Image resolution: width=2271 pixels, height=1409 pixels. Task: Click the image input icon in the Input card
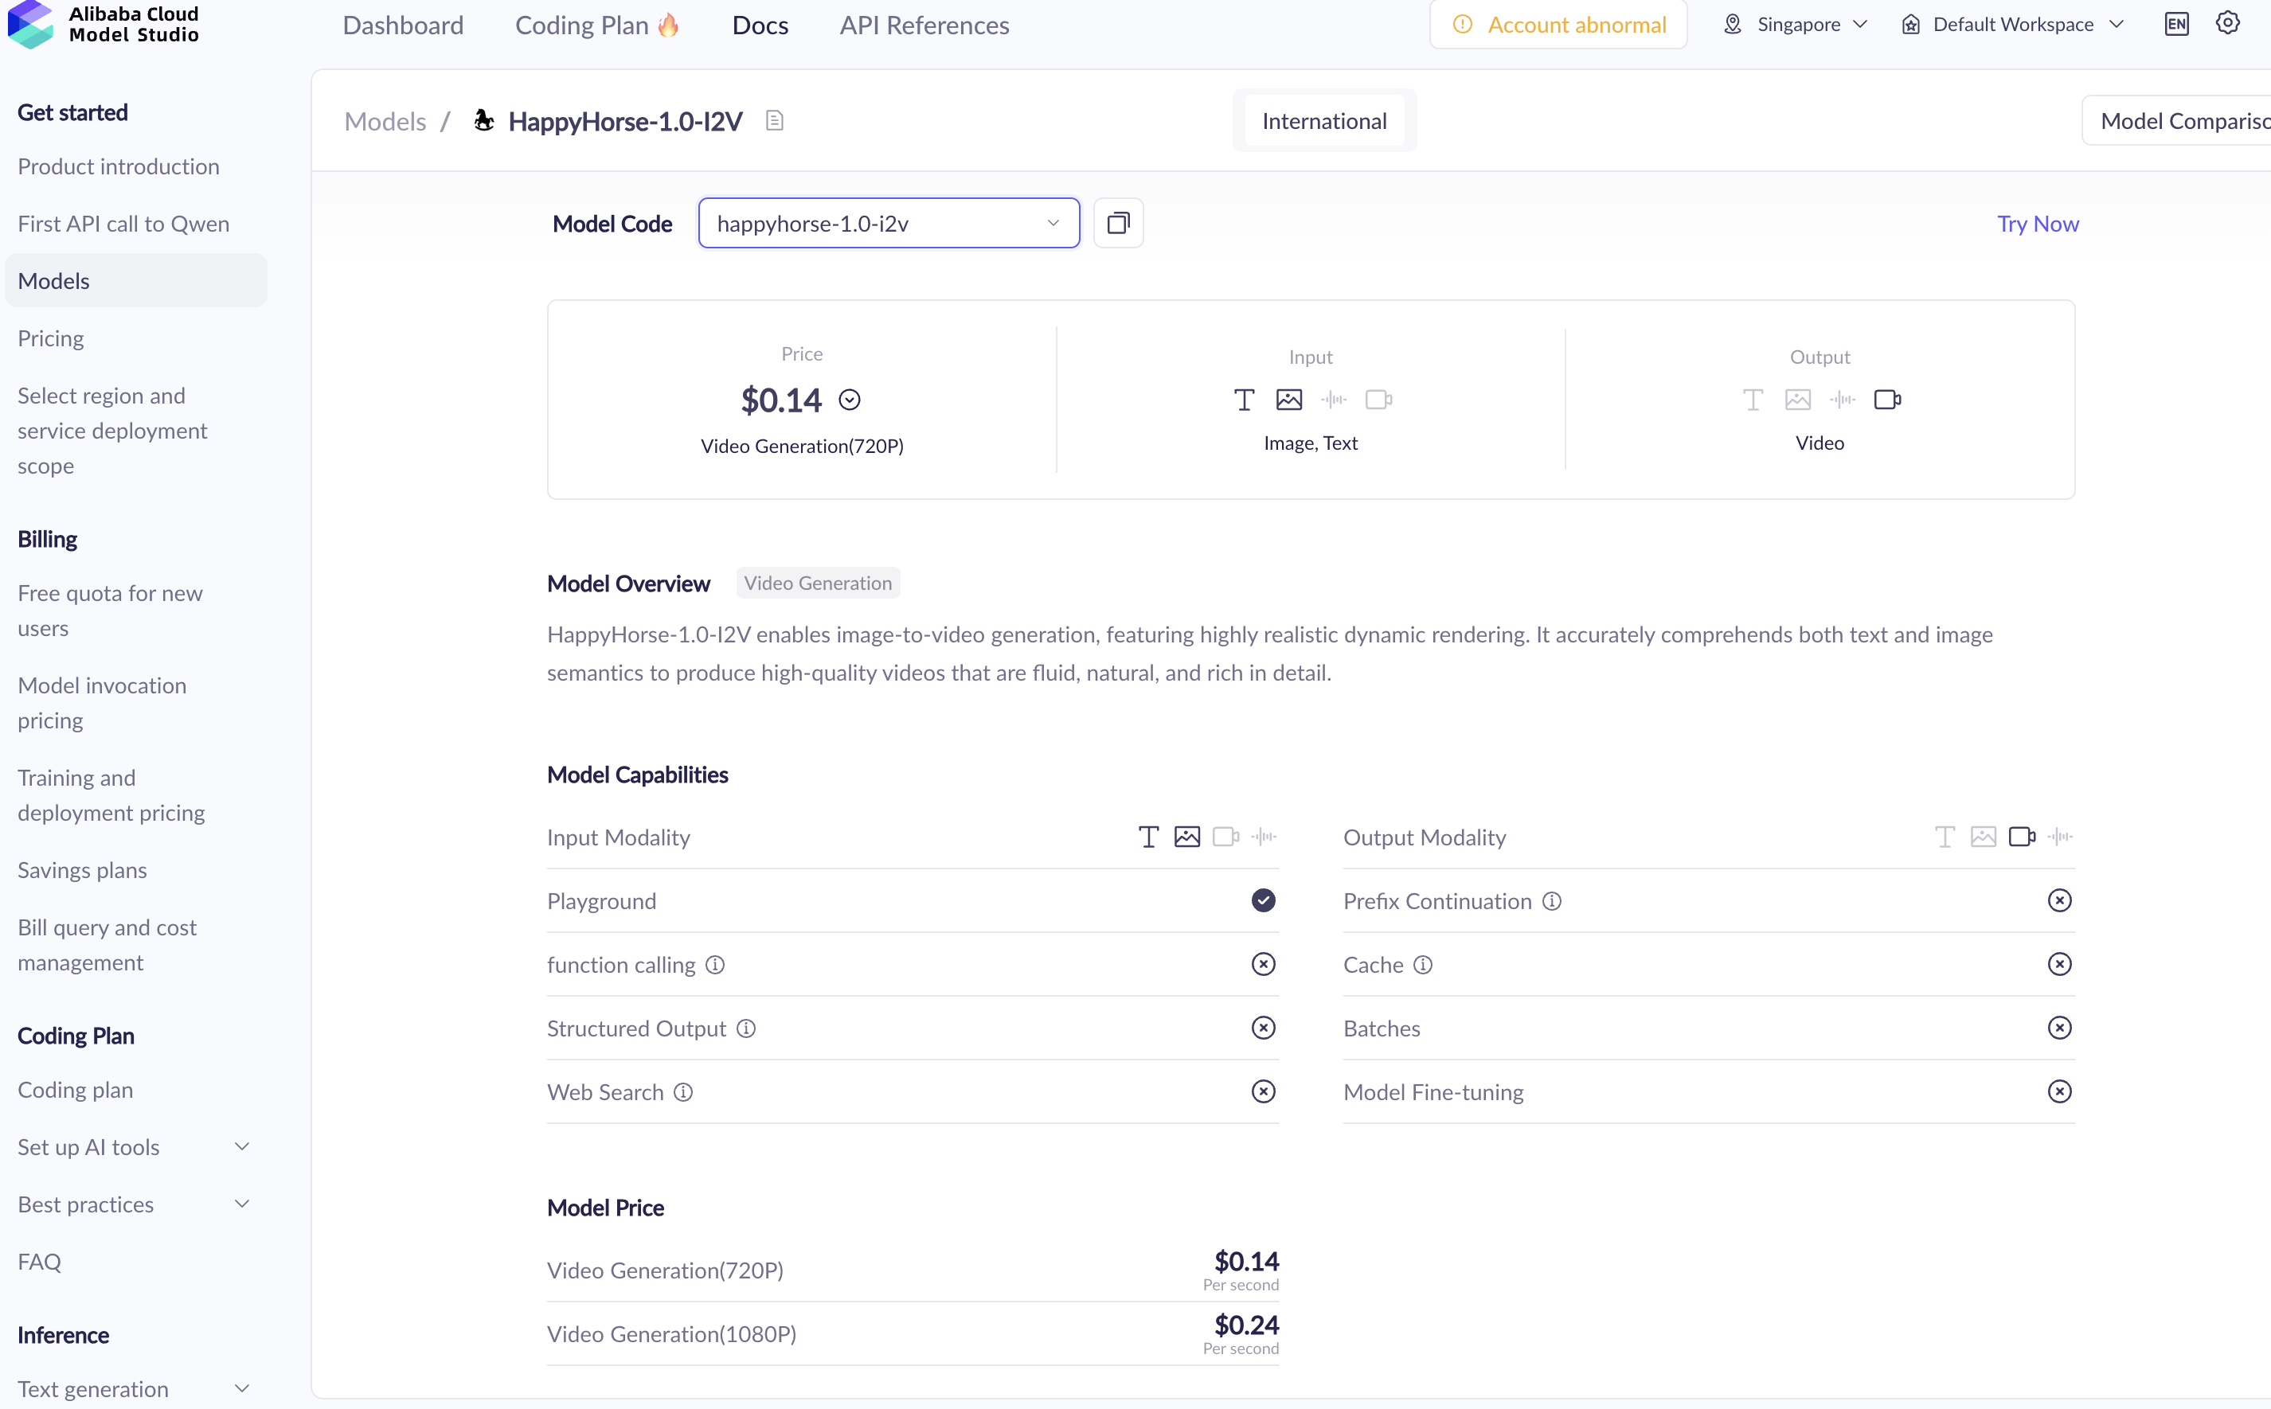tap(1289, 400)
